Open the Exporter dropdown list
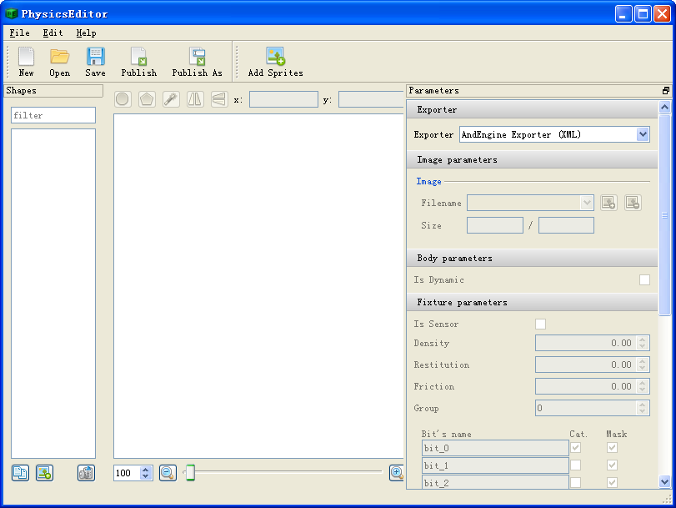 (642, 134)
